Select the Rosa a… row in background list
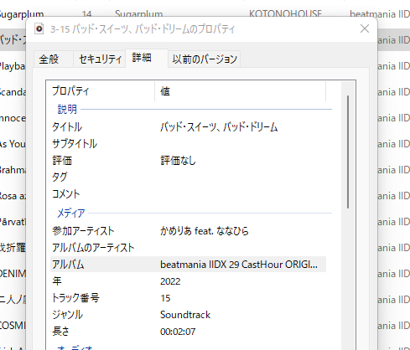Viewport: 410px width, 350px height. coord(13,196)
